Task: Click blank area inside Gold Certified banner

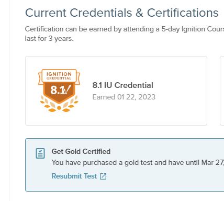Action: [x=166, y=182]
